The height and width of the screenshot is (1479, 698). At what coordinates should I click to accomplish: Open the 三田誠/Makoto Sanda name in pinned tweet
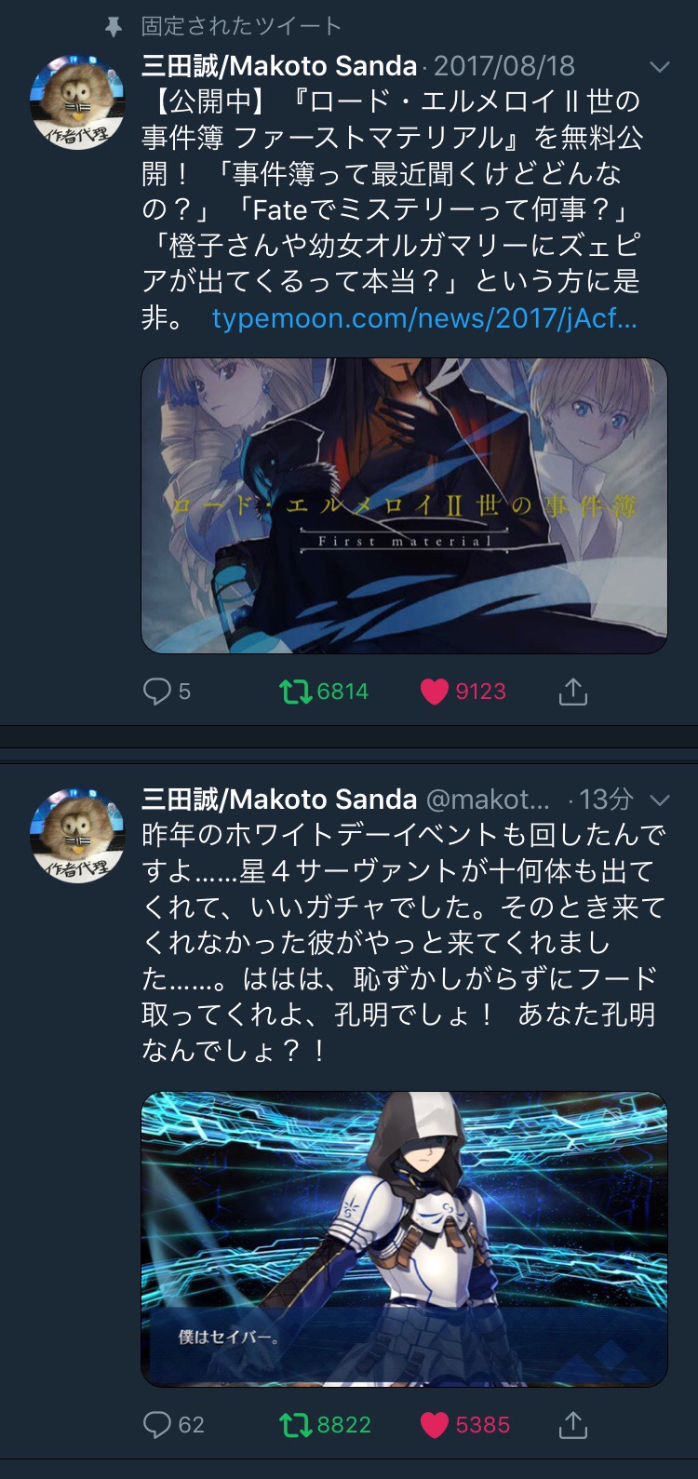[x=279, y=66]
